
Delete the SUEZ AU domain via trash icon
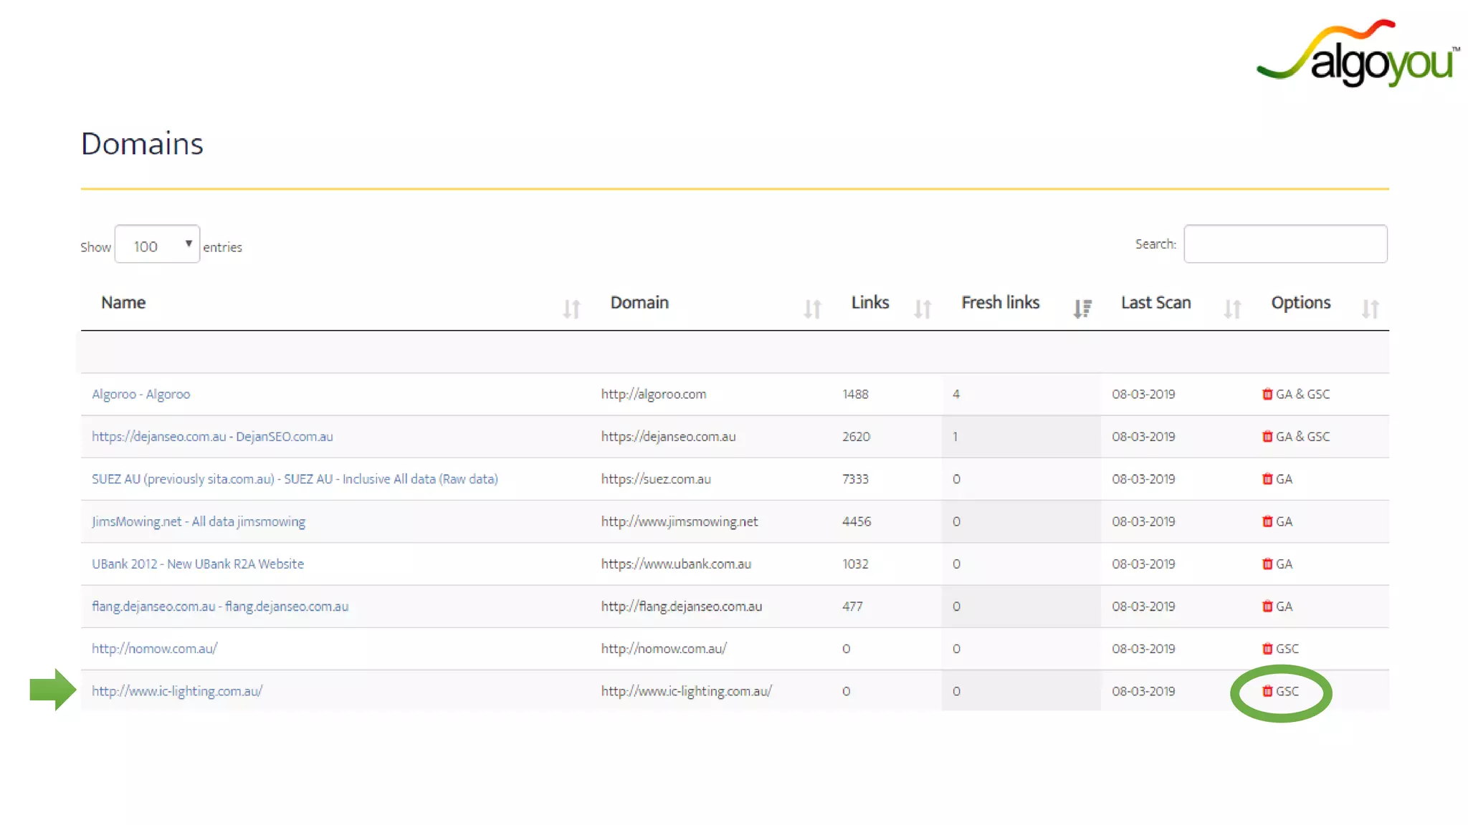(x=1267, y=479)
